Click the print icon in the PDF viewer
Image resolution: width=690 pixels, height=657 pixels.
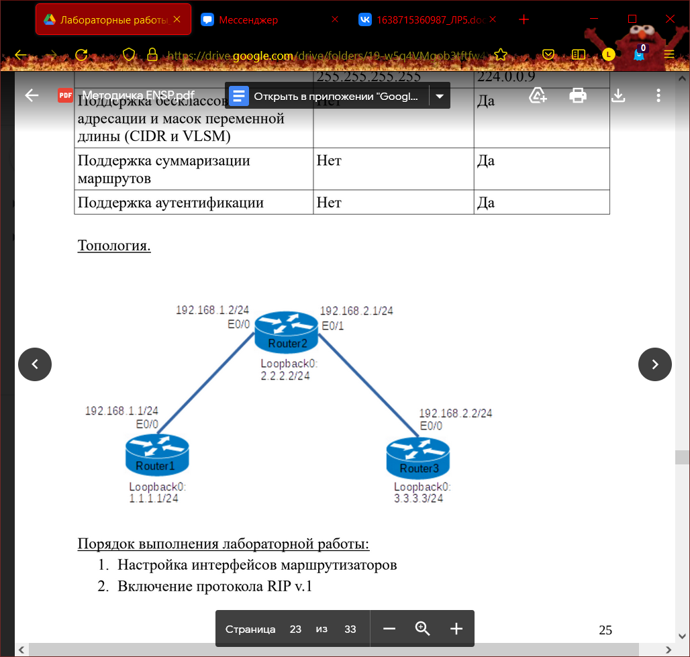click(578, 95)
